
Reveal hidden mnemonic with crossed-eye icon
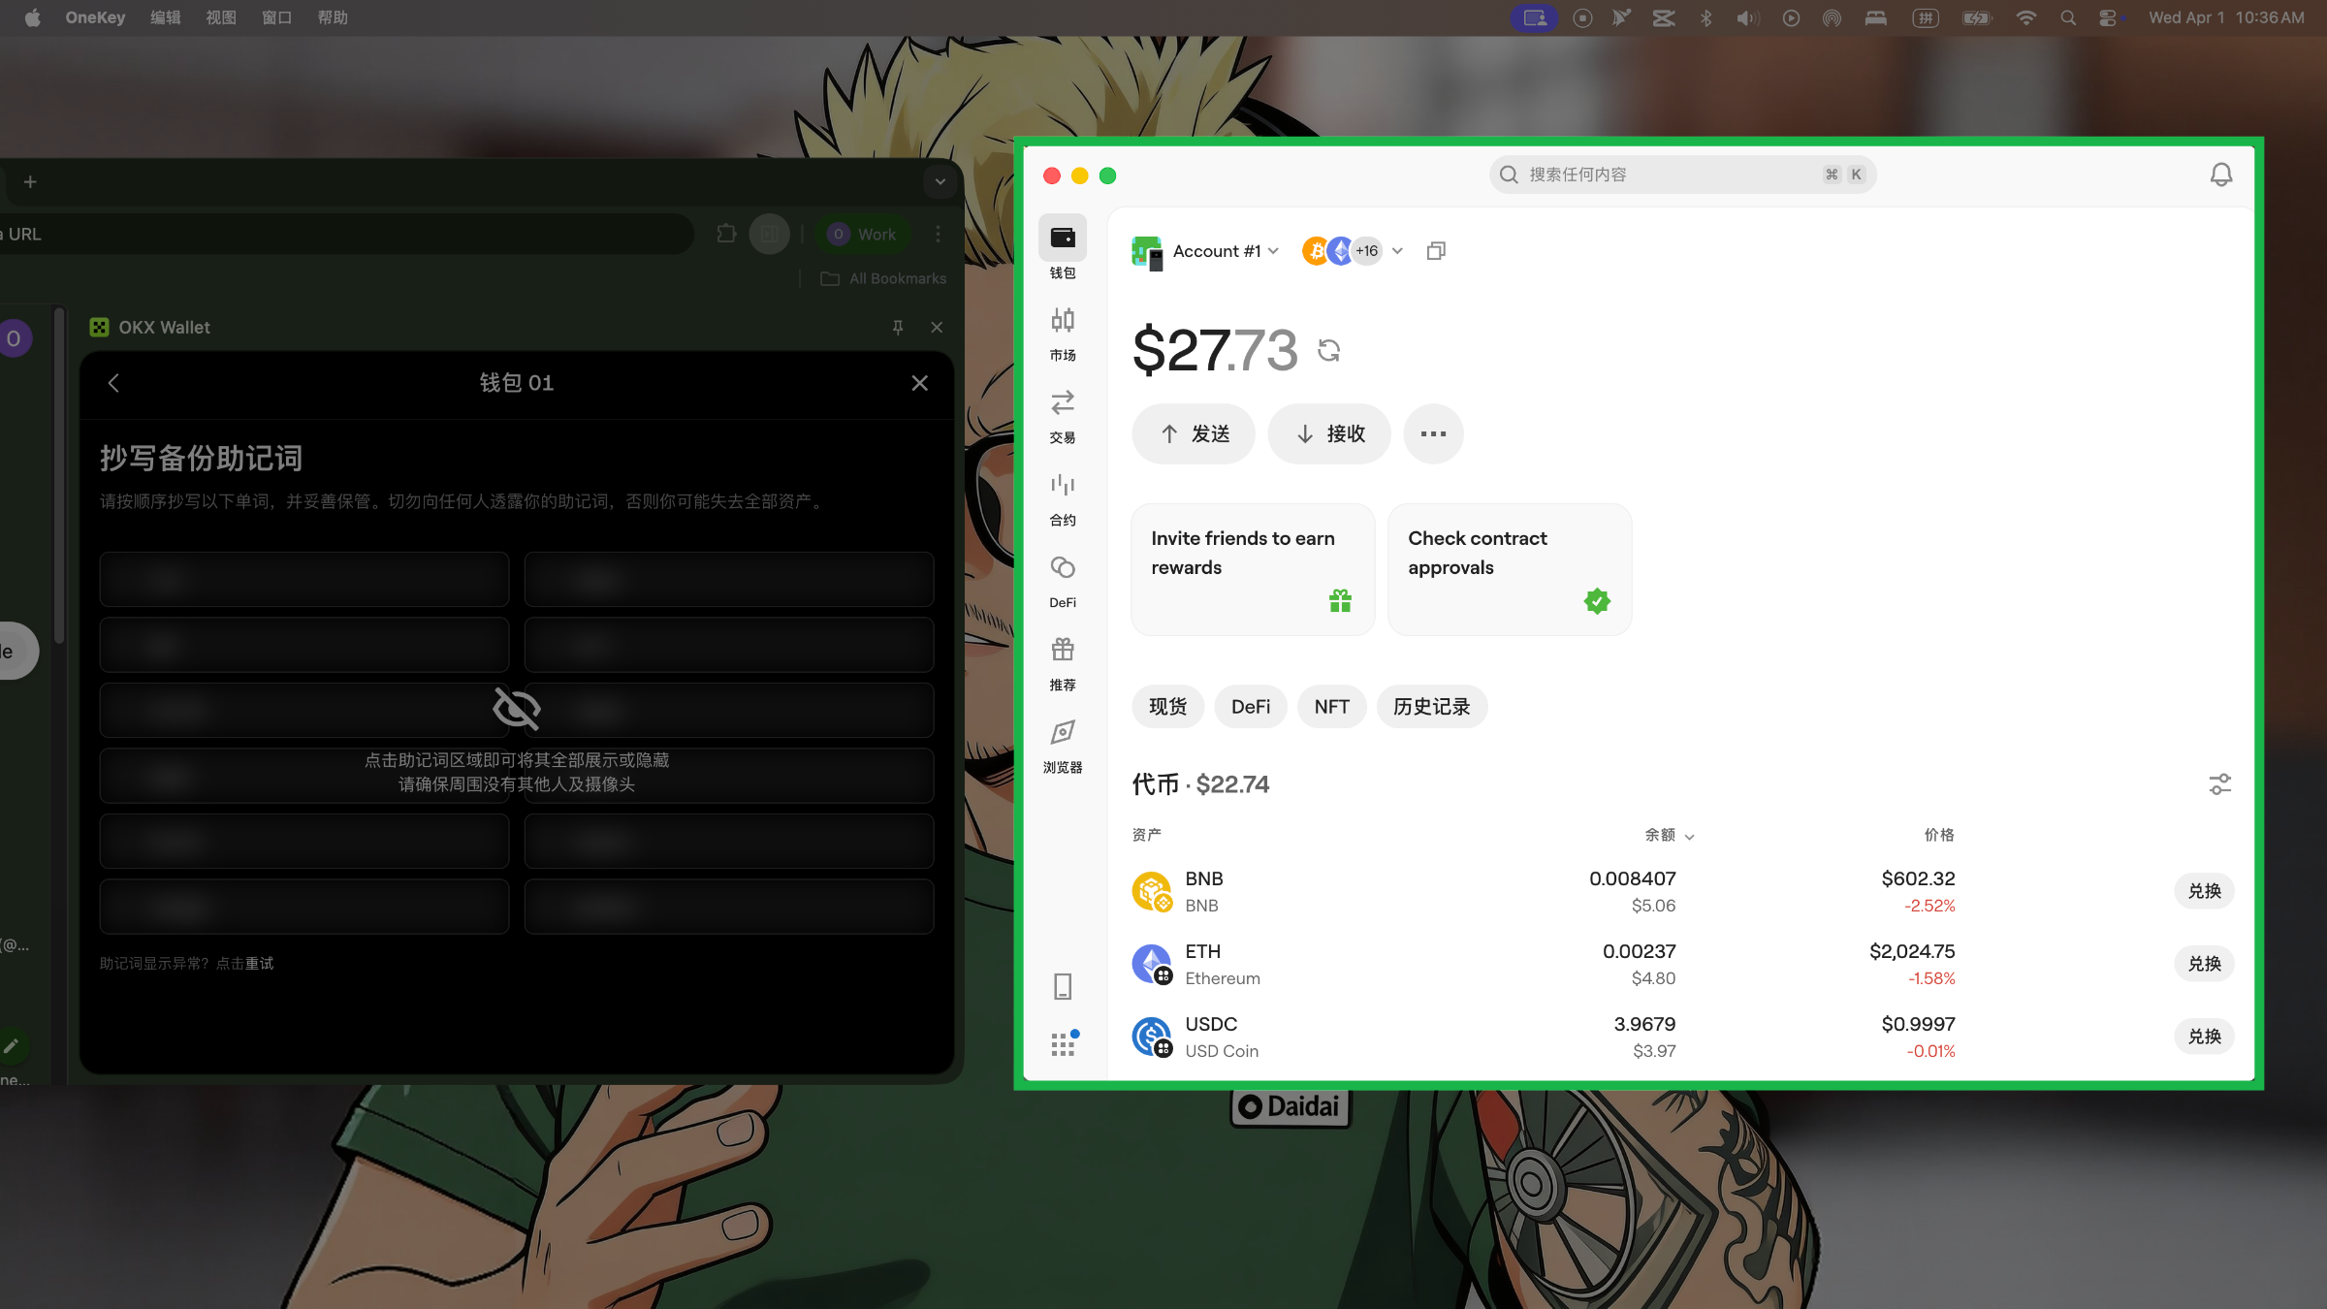[517, 708]
